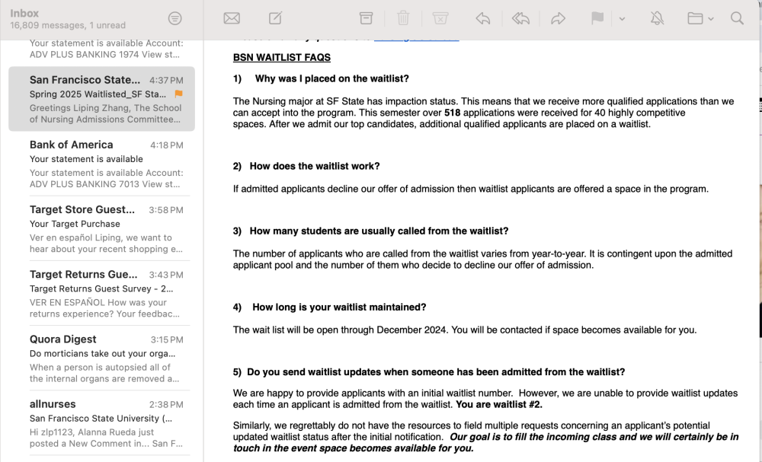This screenshot has width=762, height=462.
Task: Expand the move-to folder dropdown chevron
Action: (710, 19)
